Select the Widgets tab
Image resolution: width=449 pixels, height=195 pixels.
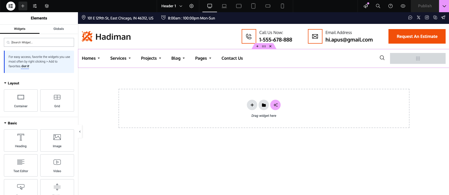click(20, 29)
